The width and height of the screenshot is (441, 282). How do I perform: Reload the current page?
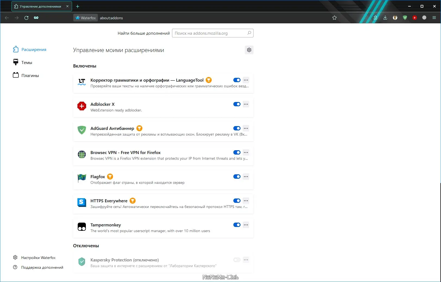pyautogui.click(x=26, y=18)
